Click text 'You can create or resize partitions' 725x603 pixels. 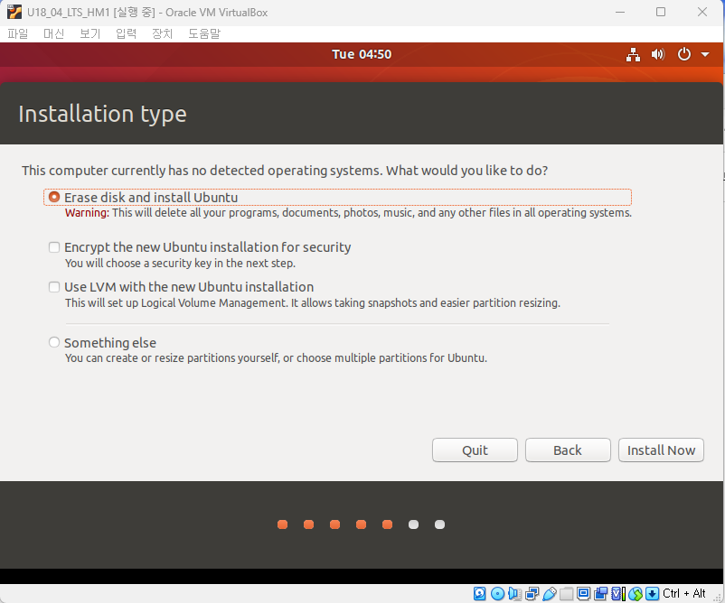pyautogui.click(x=276, y=357)
